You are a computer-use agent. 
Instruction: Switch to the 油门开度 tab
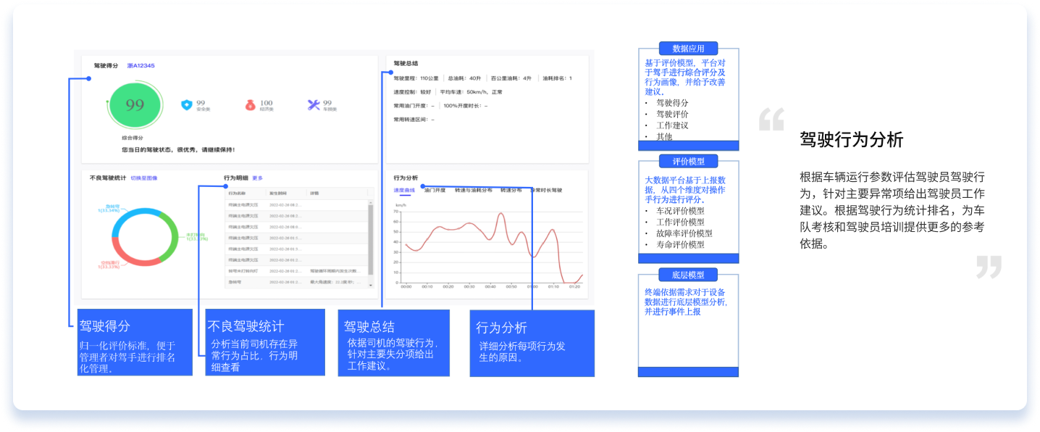coord(435,189)
